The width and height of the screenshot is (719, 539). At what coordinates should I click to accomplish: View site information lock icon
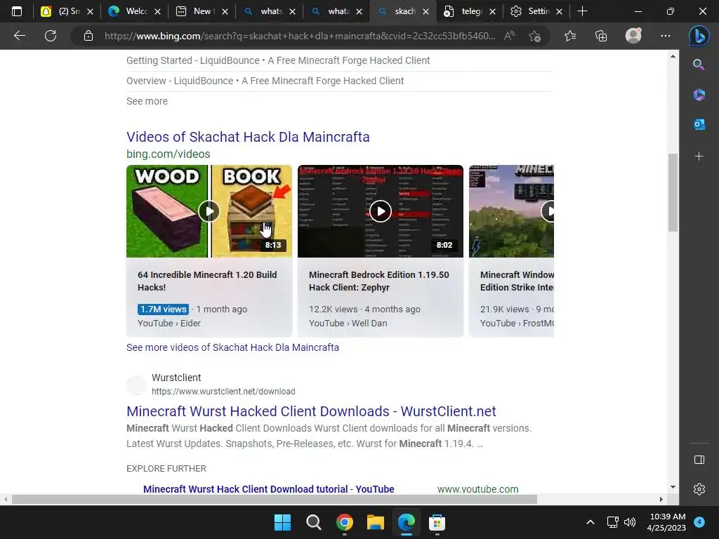point(88,36)
